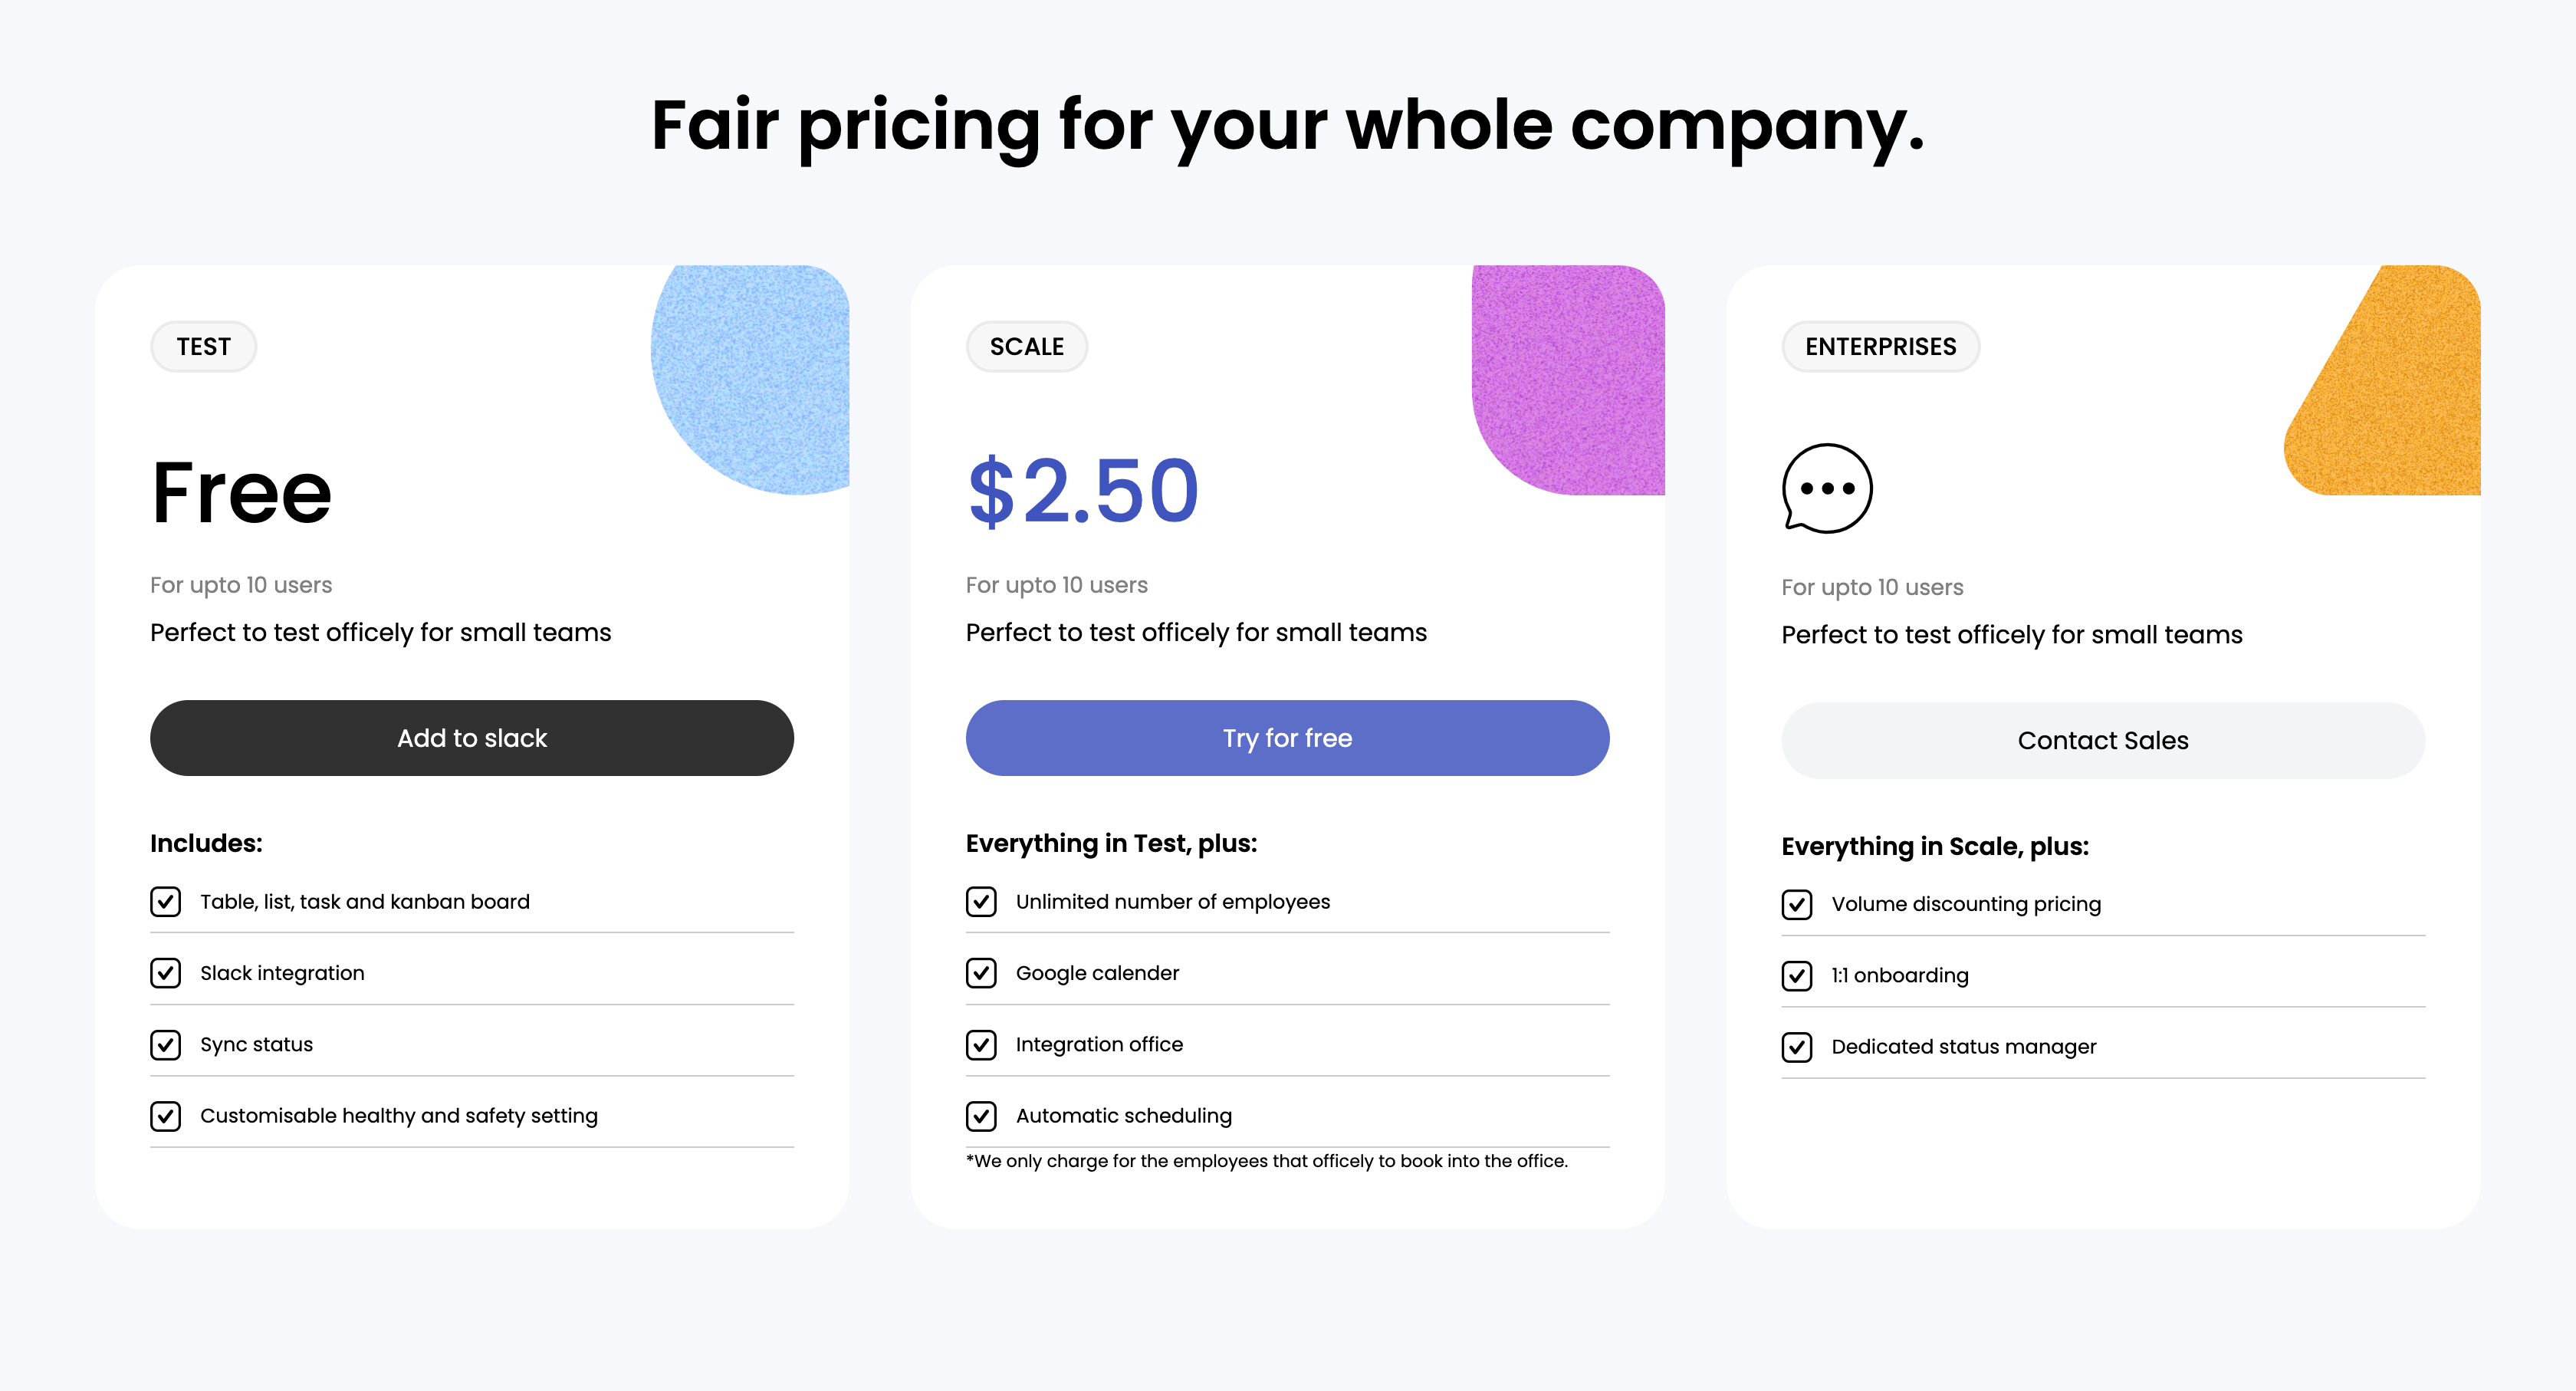Click the Add to slack button
This screenshot has height=1391, width=2576.
tap(471, 738)
